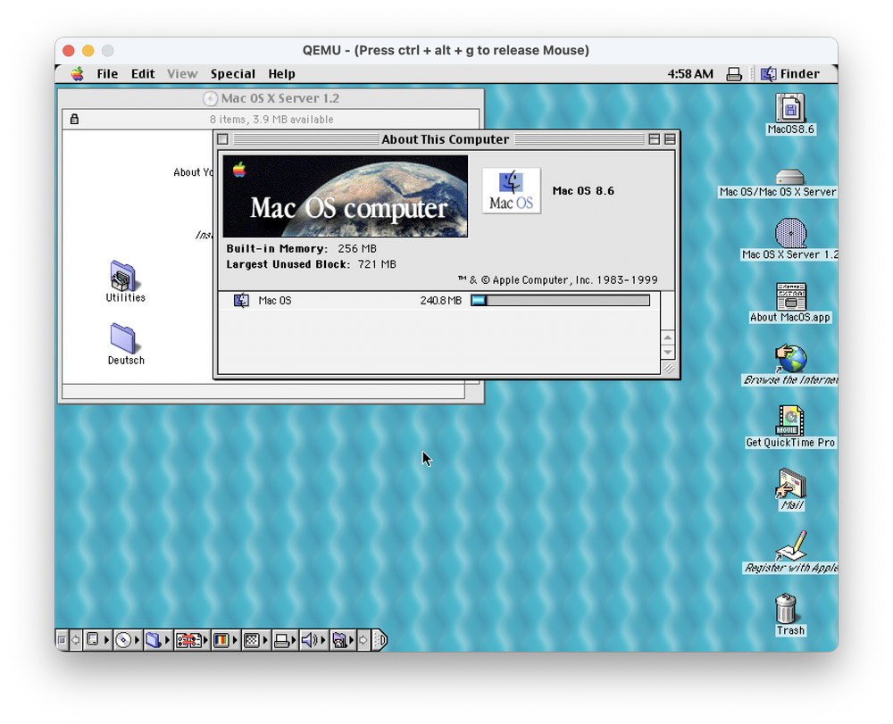Viewport: 893px width, 724px height.
Task: Open the Finder application menu
Action: tap(790, 74)
